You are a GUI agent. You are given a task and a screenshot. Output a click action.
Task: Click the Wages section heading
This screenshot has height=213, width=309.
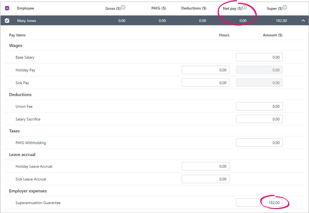(15, 46)
